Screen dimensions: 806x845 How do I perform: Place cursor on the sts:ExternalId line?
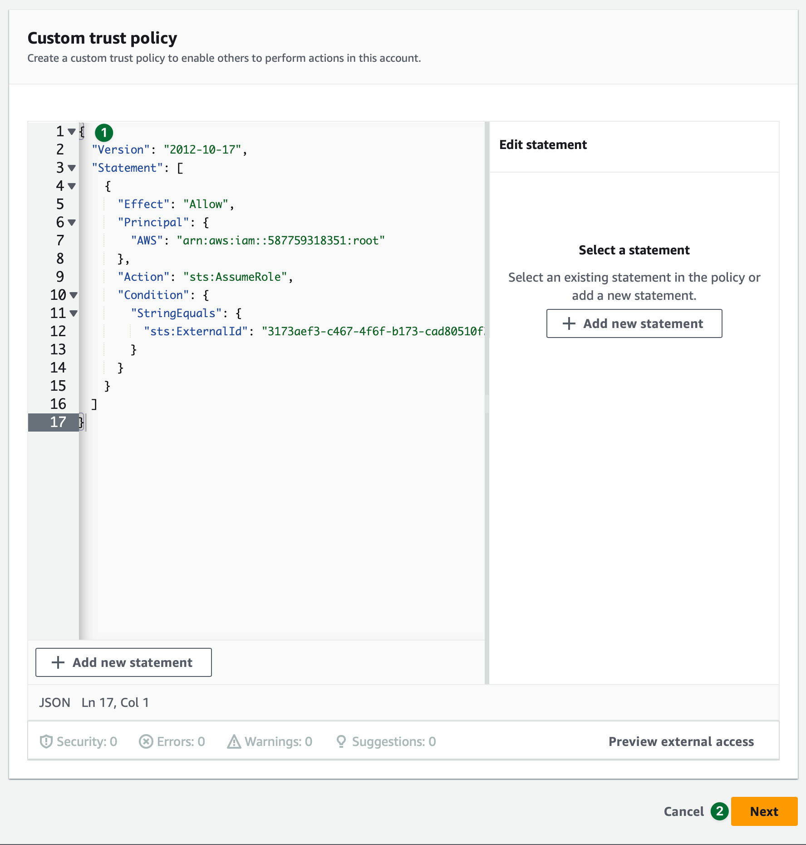[x=318, y=332]
